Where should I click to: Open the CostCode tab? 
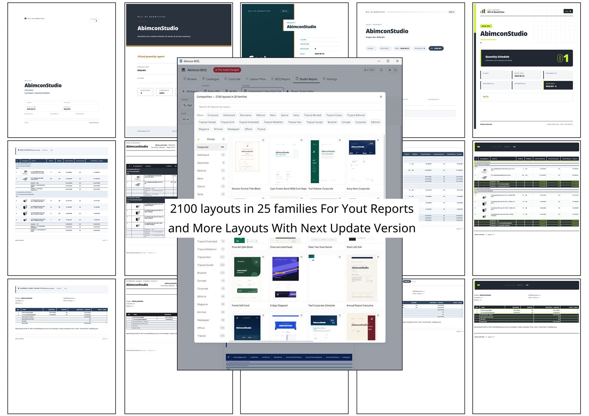pyautogui.click(x=232, y=79)
